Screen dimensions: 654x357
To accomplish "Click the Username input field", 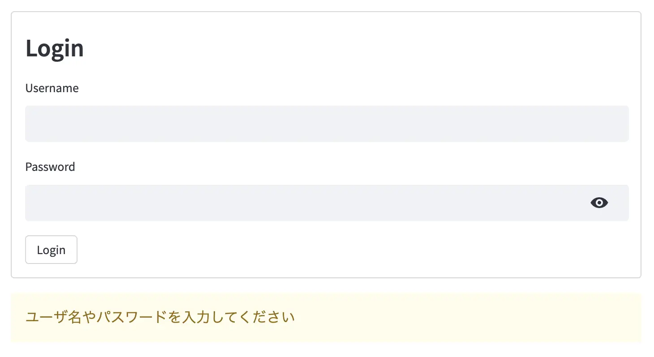I will pos(327,123).
